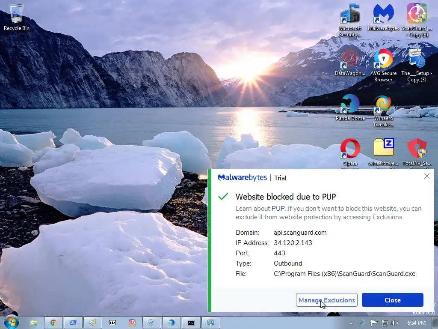Image resolution: width=438 pixels, height=329 pixels.
Task: Open Winaero Tweaker desktop shortcut
Action: pos(383,111)
